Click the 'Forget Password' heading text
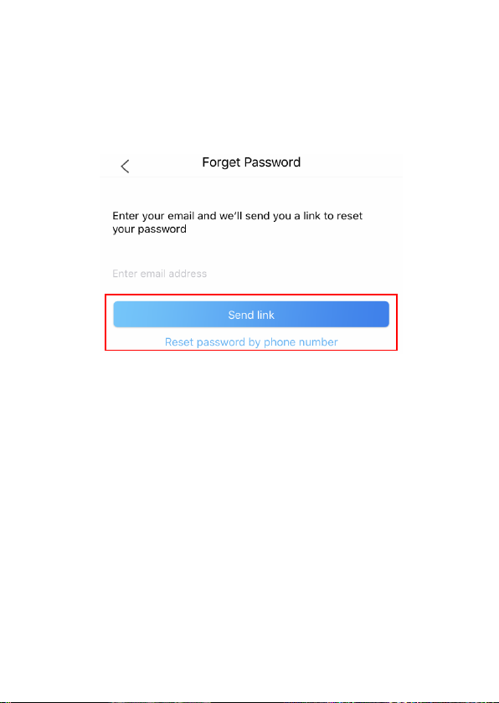 [251, 162]
